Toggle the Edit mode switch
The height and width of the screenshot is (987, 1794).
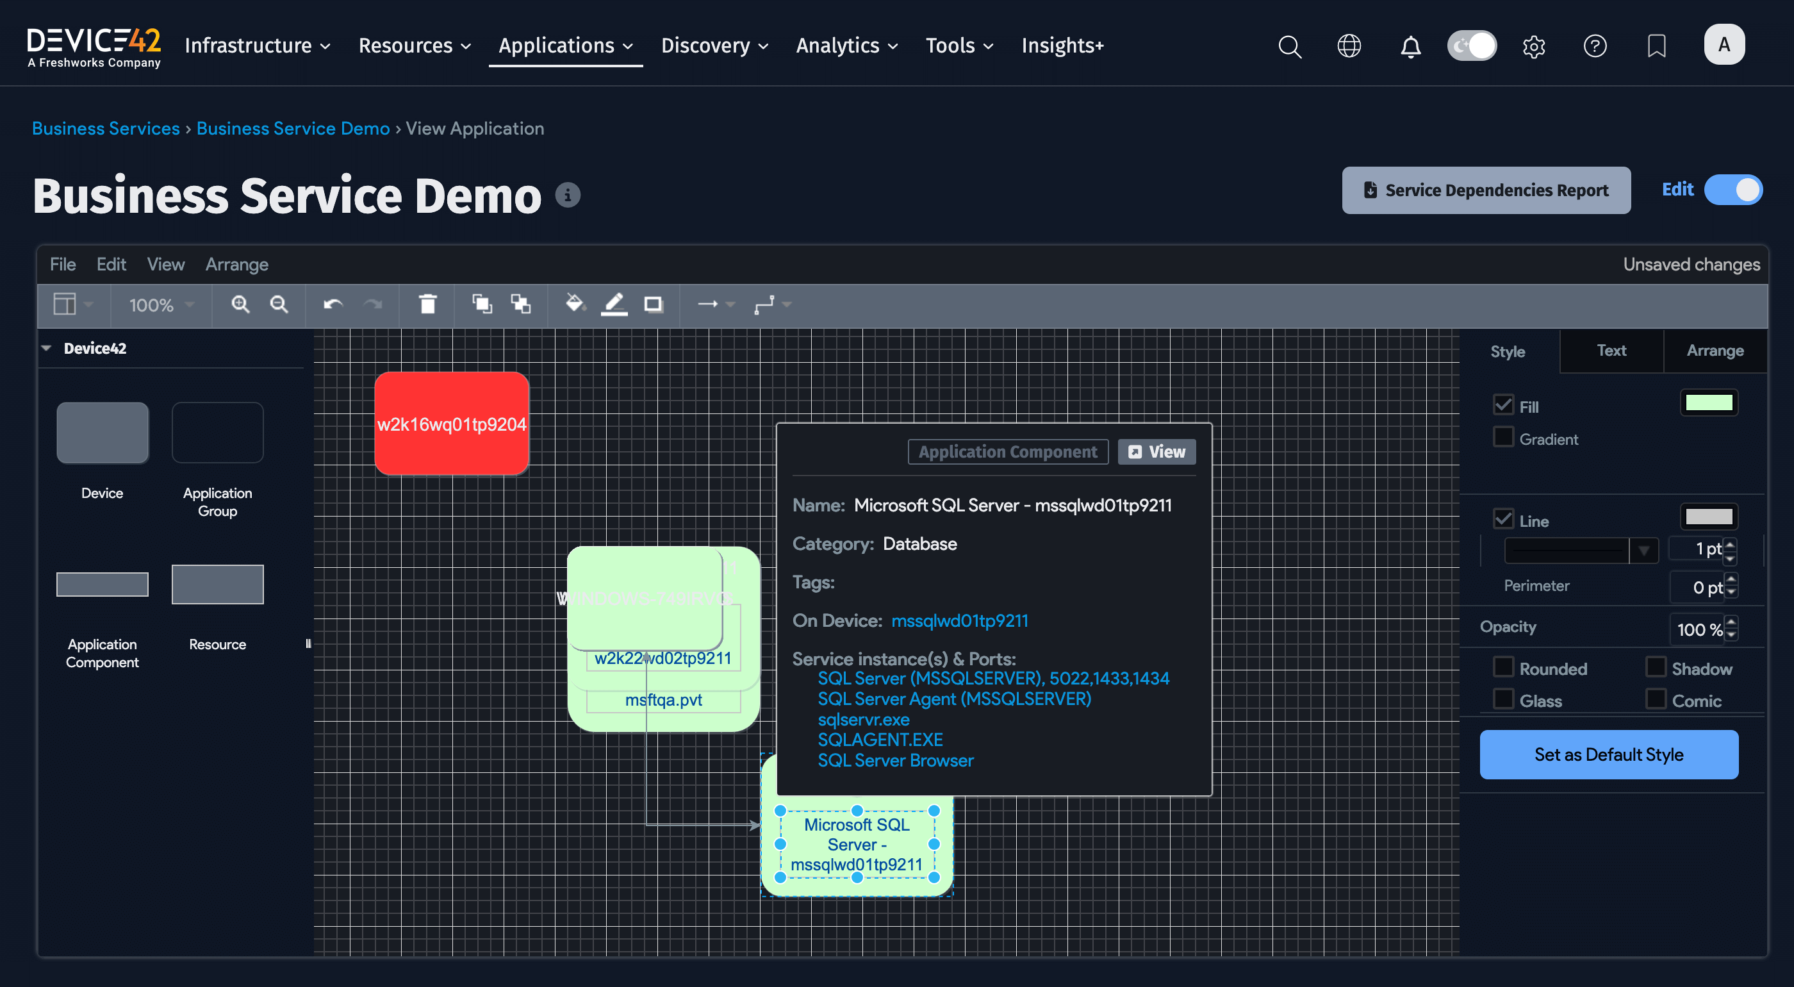click(1732, 190)
